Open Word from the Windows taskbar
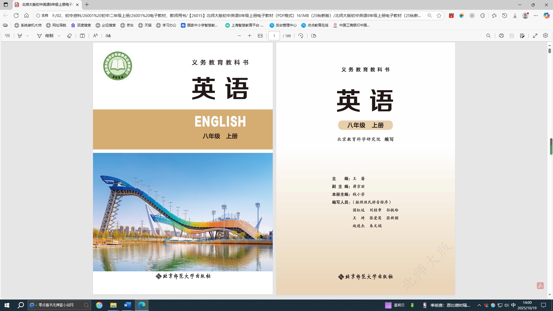Viewport: 553px width, 311px height. pos(127,305)
